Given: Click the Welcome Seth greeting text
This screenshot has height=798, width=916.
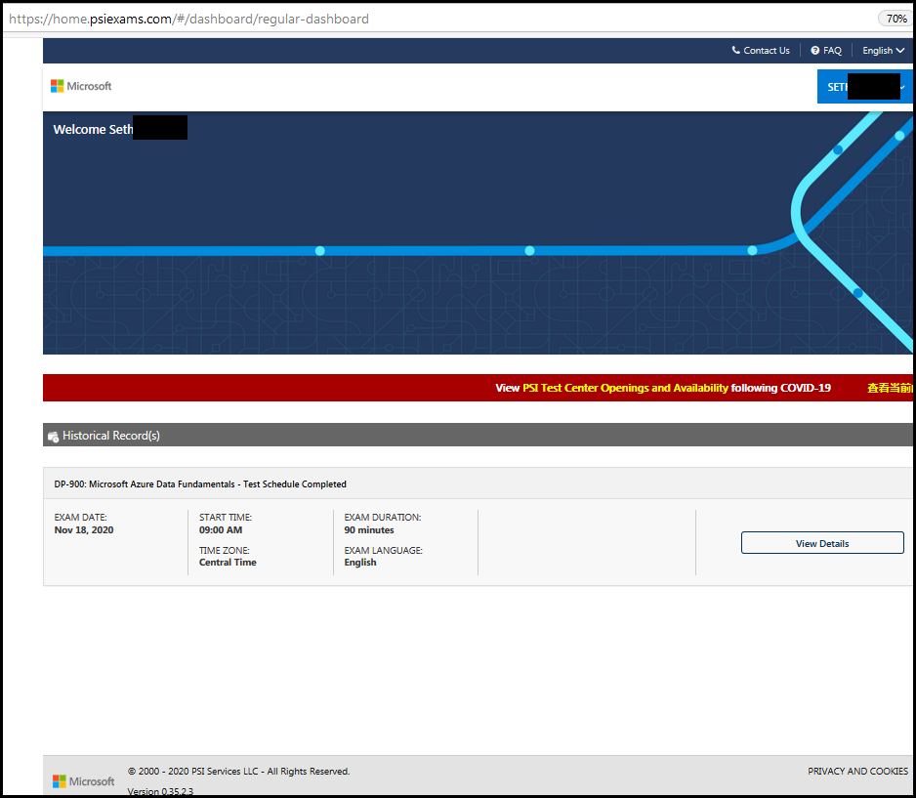Looking at the screenshot, I should [x=94, y=129].
